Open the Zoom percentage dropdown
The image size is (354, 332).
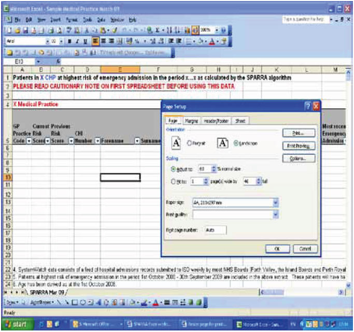coord(217,30)
